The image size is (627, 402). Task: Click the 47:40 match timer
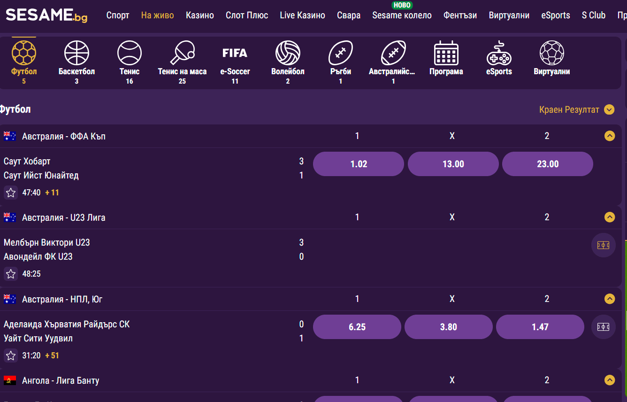pos(31,193)
